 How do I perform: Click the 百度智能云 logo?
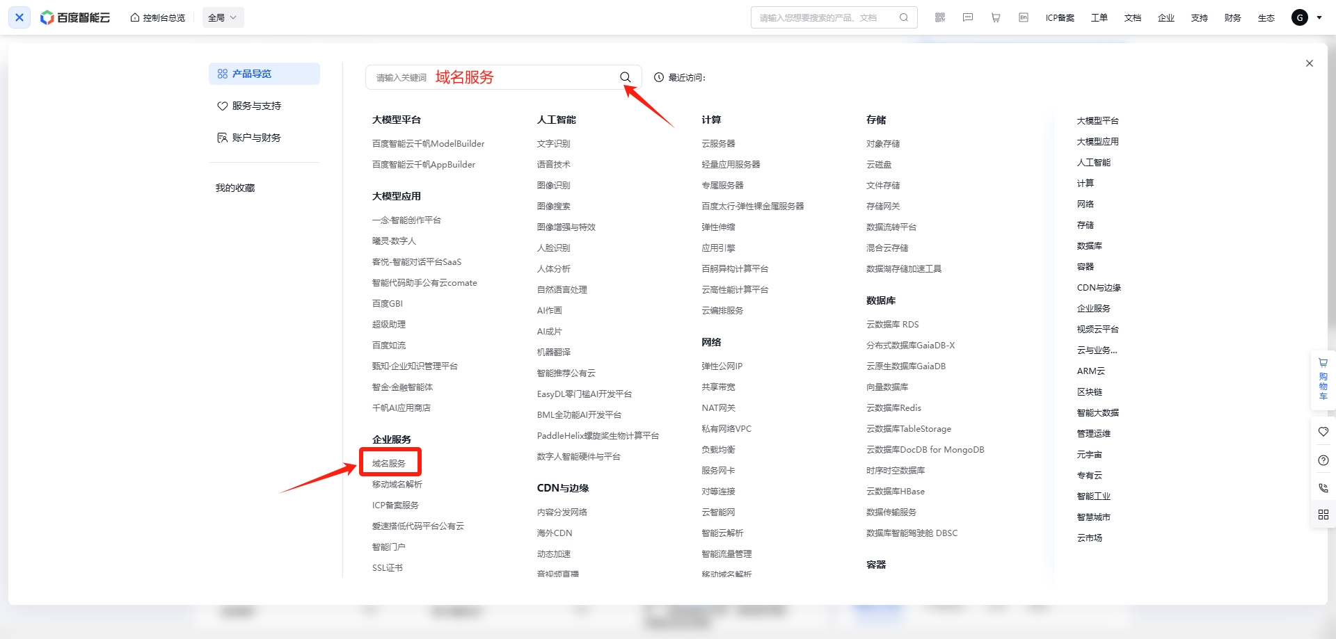[x=75, y=17]
